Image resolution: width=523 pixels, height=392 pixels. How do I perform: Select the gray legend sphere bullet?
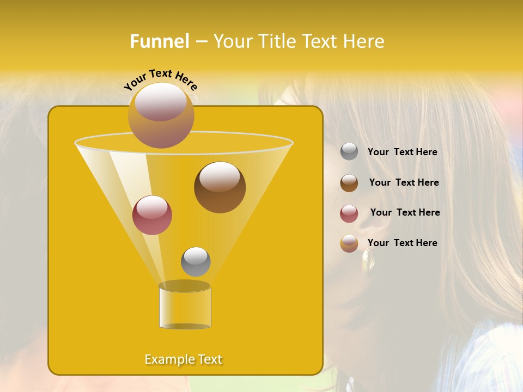tap(349, 152)
